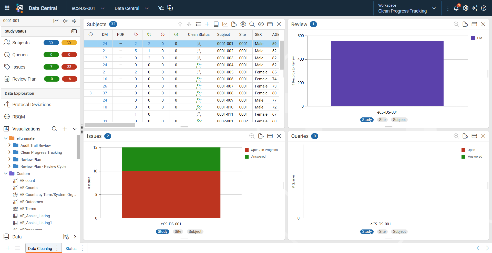This screenshot has height=253, width=492.
Task: Toggle the eye visibility icon in Subjects
Action: pyautogui.click(x=261, y=24)
